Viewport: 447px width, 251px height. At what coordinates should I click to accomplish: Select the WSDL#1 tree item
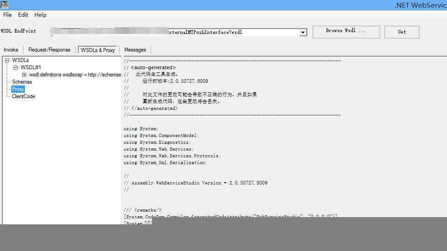[31, 67]
